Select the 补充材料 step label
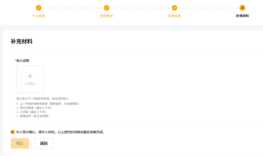Image resolution: width=263 pixels, height=156 pixels. tap(242, 16)
